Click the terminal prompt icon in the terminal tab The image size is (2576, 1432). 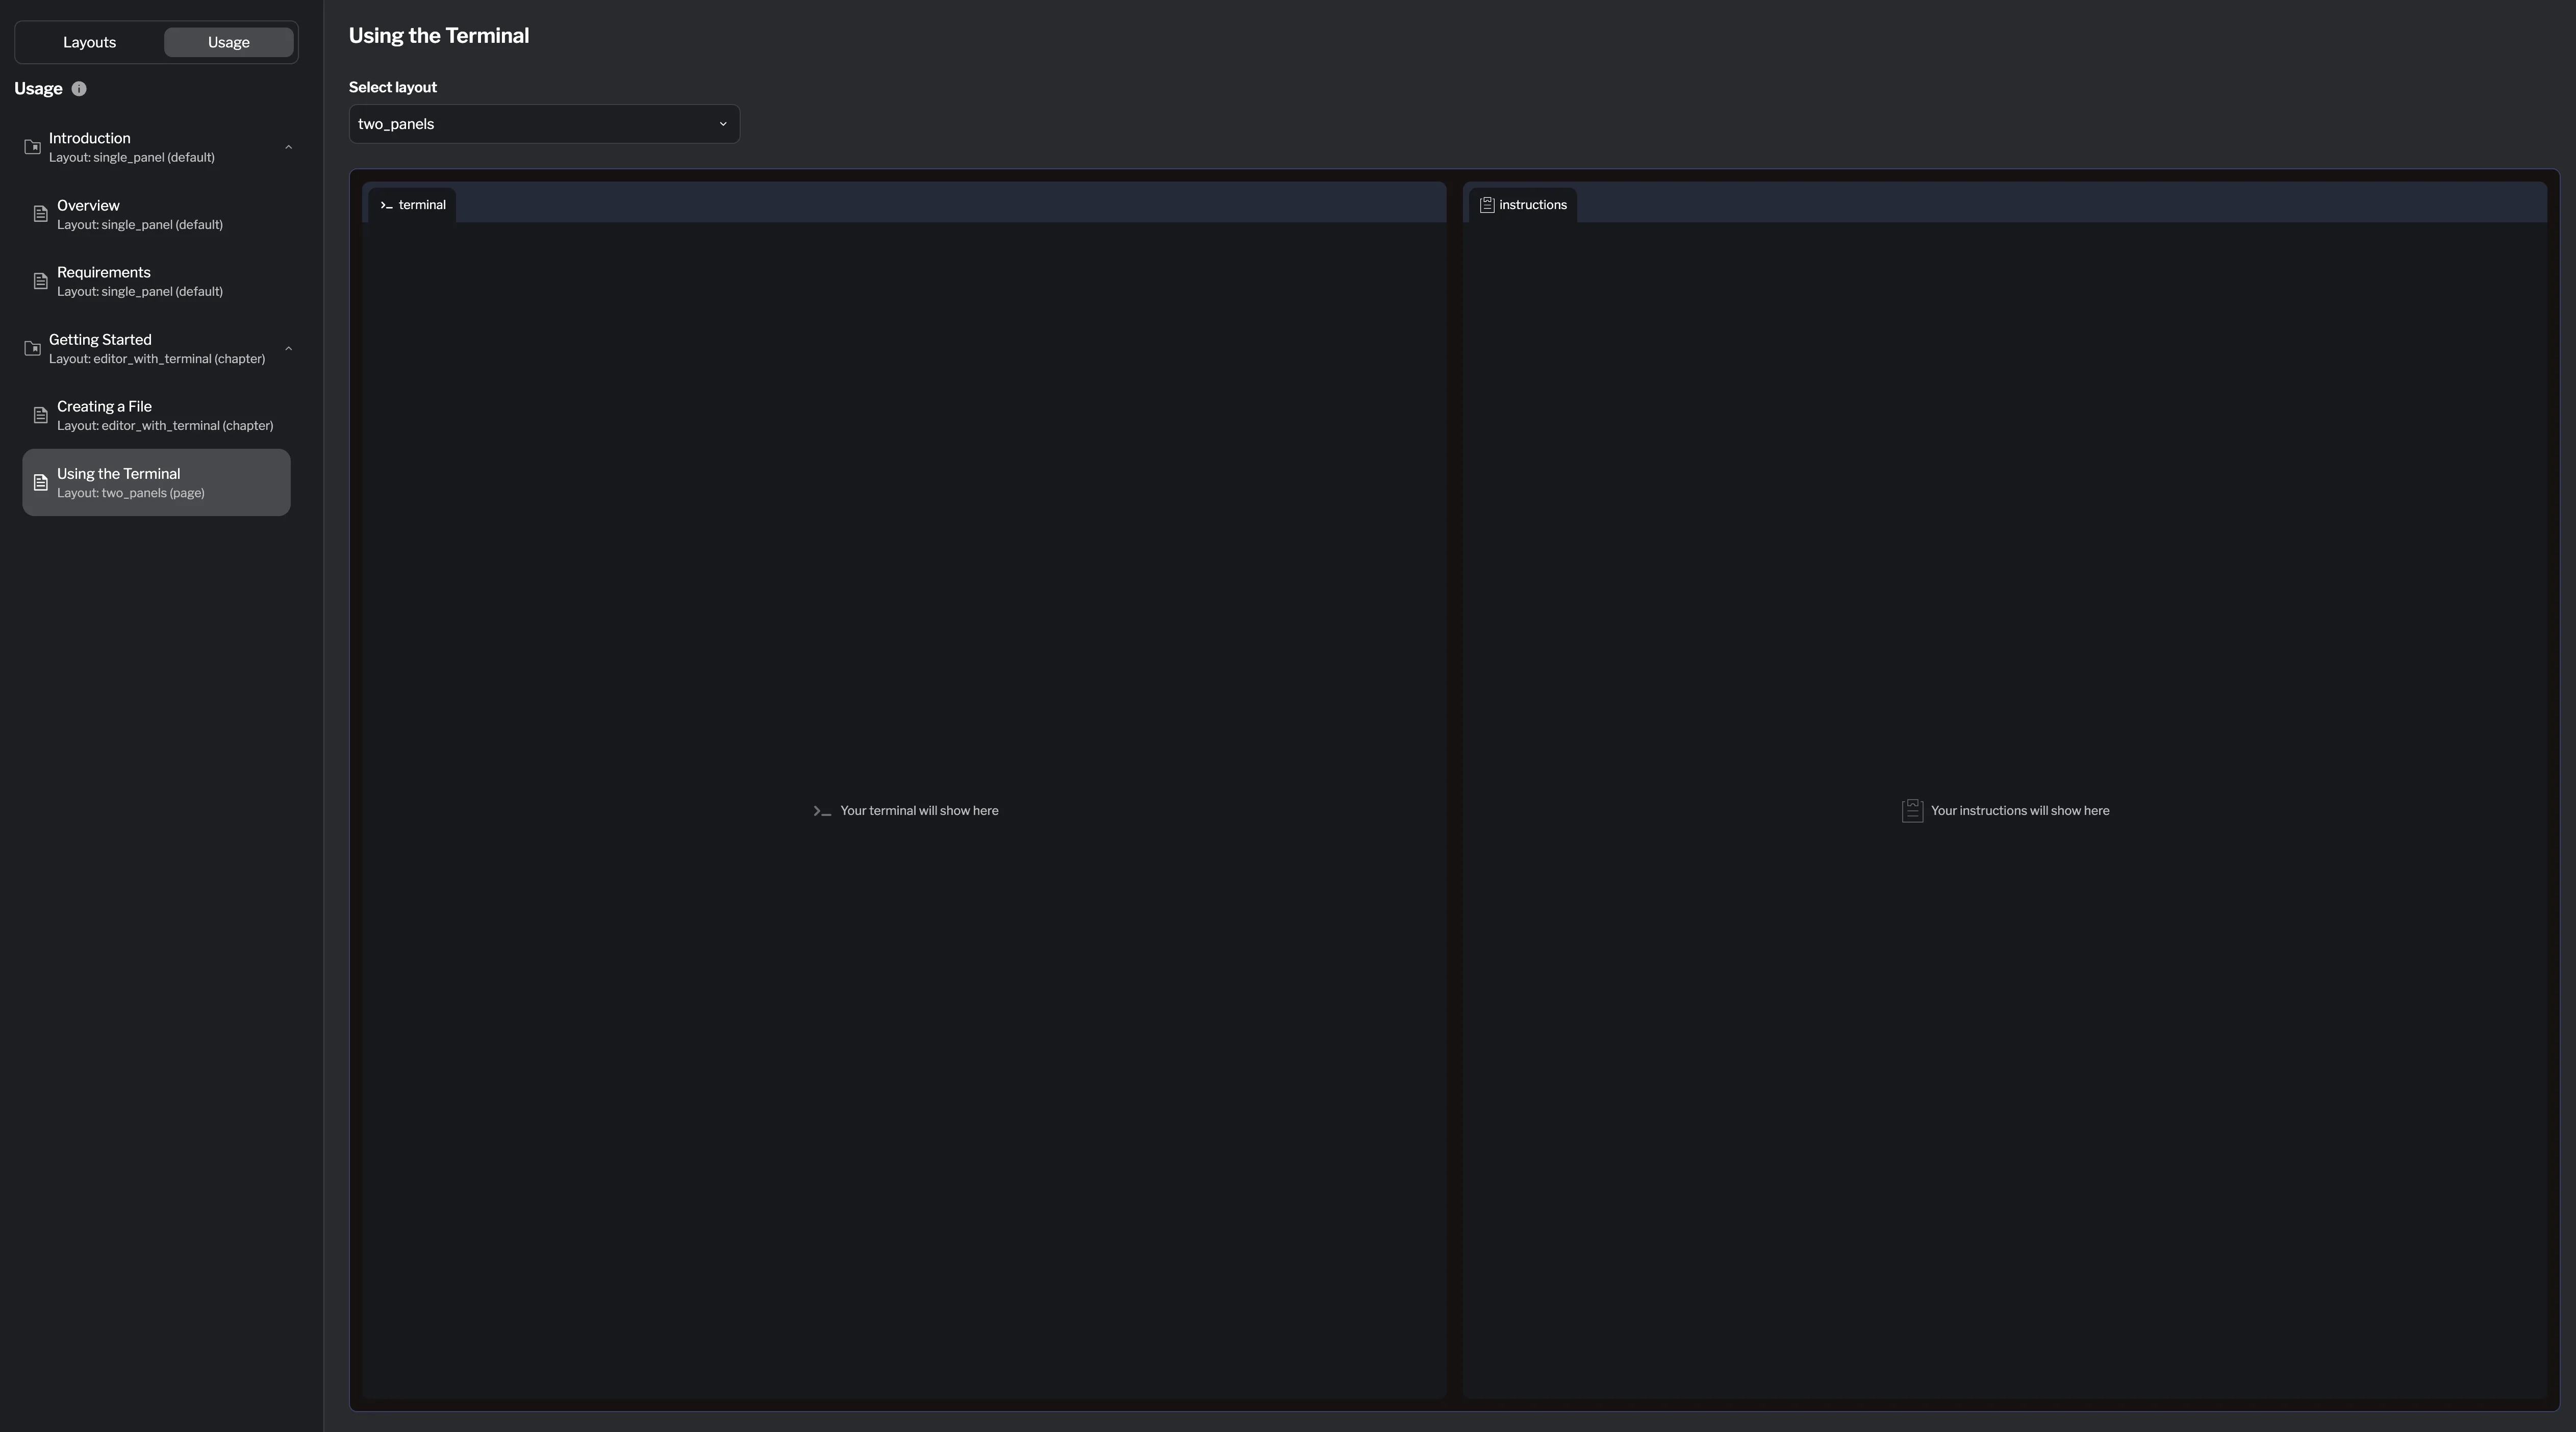(387, 205)
